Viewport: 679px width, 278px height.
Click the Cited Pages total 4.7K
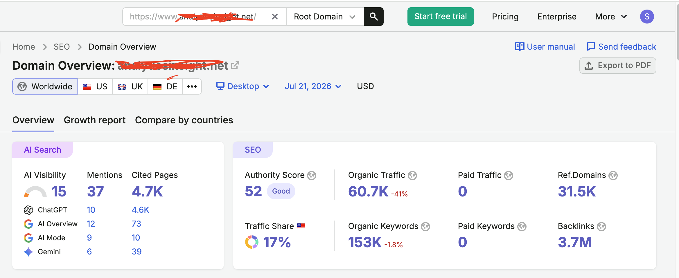point(147,192)
